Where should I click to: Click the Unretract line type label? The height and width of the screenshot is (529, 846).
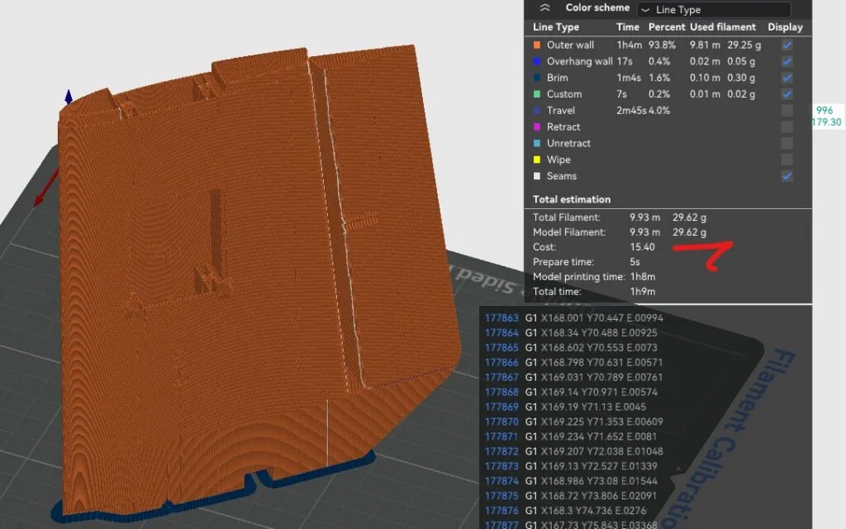(x=568, y=143)
